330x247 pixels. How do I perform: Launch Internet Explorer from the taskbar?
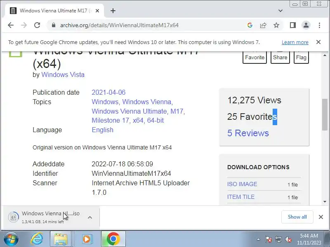(x=37, y=239)
